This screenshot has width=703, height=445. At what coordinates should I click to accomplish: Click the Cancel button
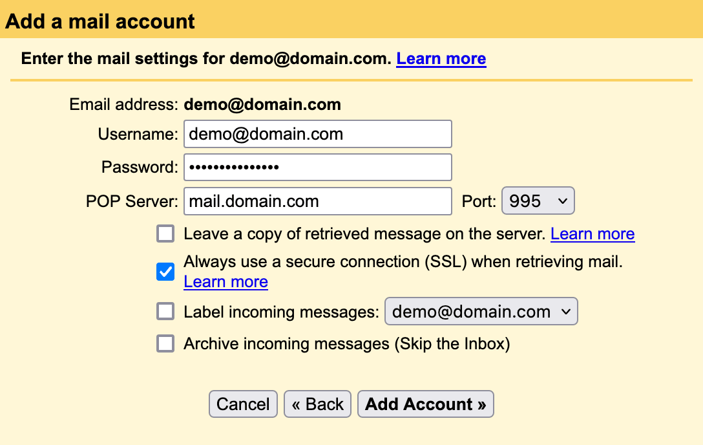click(x=243, y=404)
